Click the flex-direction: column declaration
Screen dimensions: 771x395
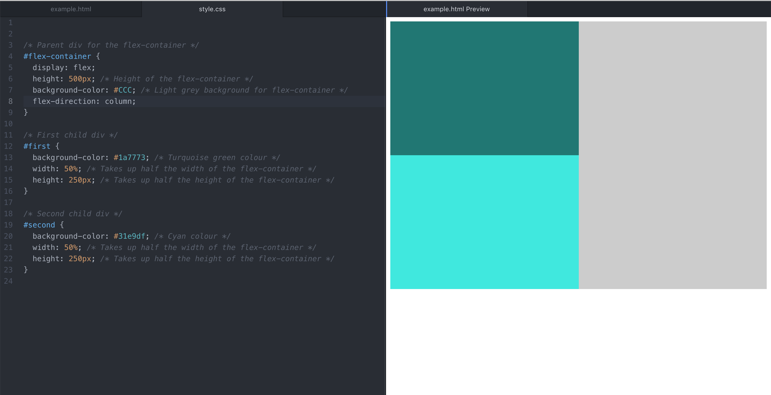point(84,101)
